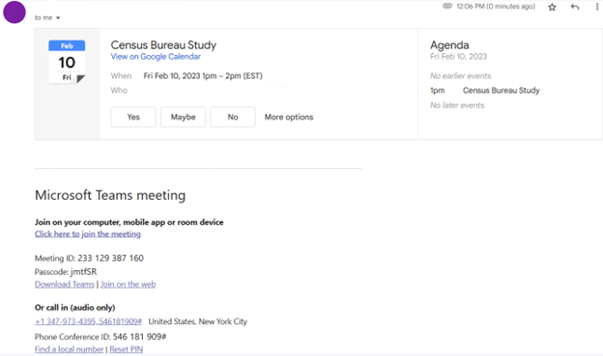
Task: Open View on Google Calendar link
Action: click(x=156, y=57)
